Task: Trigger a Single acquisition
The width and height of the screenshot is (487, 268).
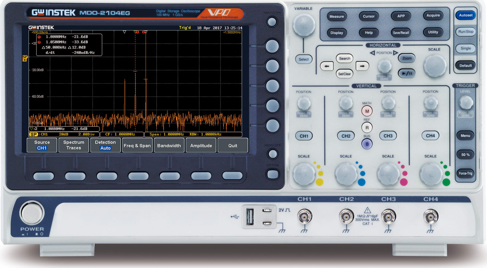Action: click(x=466, y=48)
